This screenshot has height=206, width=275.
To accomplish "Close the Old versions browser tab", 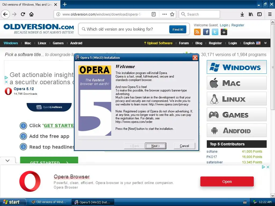I will [x=56, y=5].
